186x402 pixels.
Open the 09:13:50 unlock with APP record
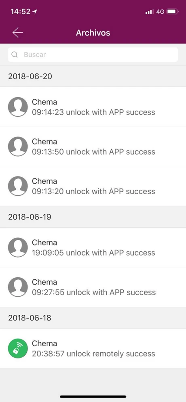(93, 147)
